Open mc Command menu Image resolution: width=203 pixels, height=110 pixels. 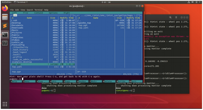tap(38, 13)
